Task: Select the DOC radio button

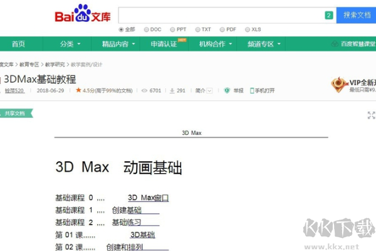Action: tap(146, 29)
